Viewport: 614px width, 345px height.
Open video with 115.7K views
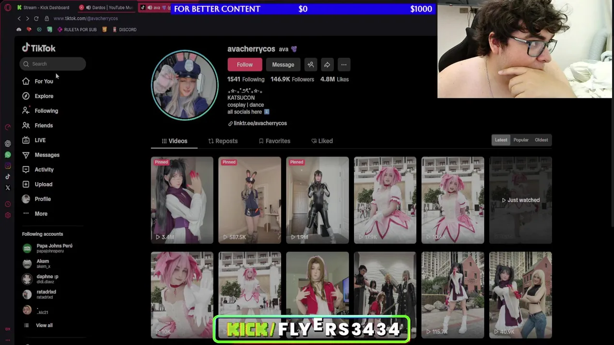[453, 295]
